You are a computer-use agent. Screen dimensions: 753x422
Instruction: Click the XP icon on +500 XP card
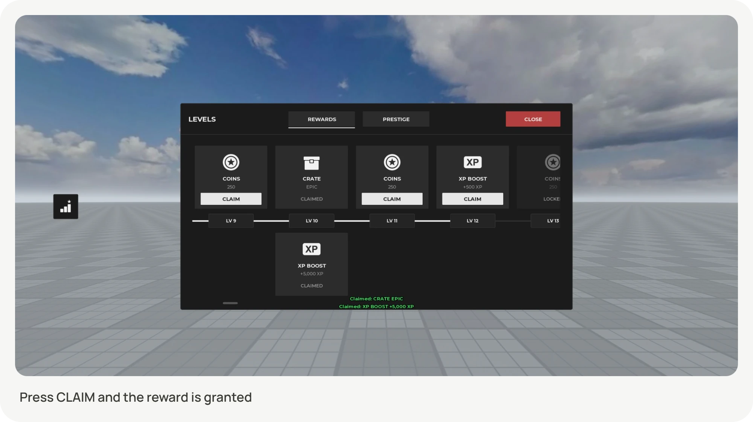[x=473, y=162]
